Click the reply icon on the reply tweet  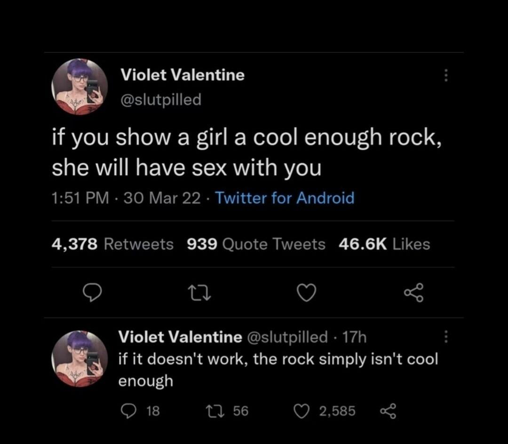[128, 410]
